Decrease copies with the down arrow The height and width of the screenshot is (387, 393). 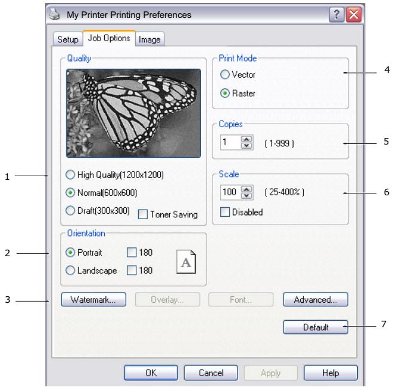click(246, 146)
